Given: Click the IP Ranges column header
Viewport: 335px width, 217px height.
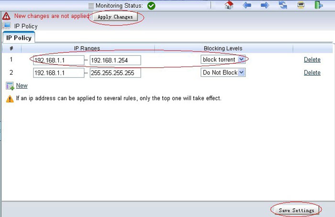Looking at the screenshot, I should [87, 48].
